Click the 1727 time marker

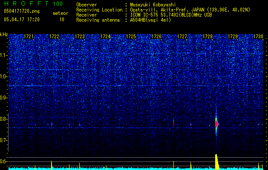[x=182, y=37]
